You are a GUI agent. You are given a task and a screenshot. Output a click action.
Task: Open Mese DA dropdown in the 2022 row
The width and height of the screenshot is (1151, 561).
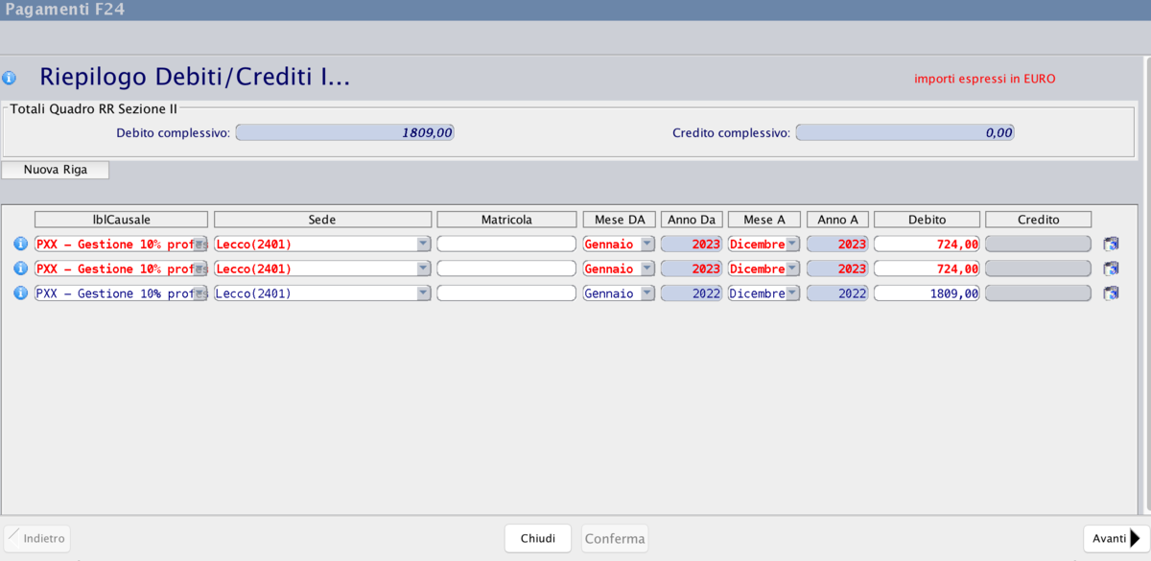[x=647, y=293]
